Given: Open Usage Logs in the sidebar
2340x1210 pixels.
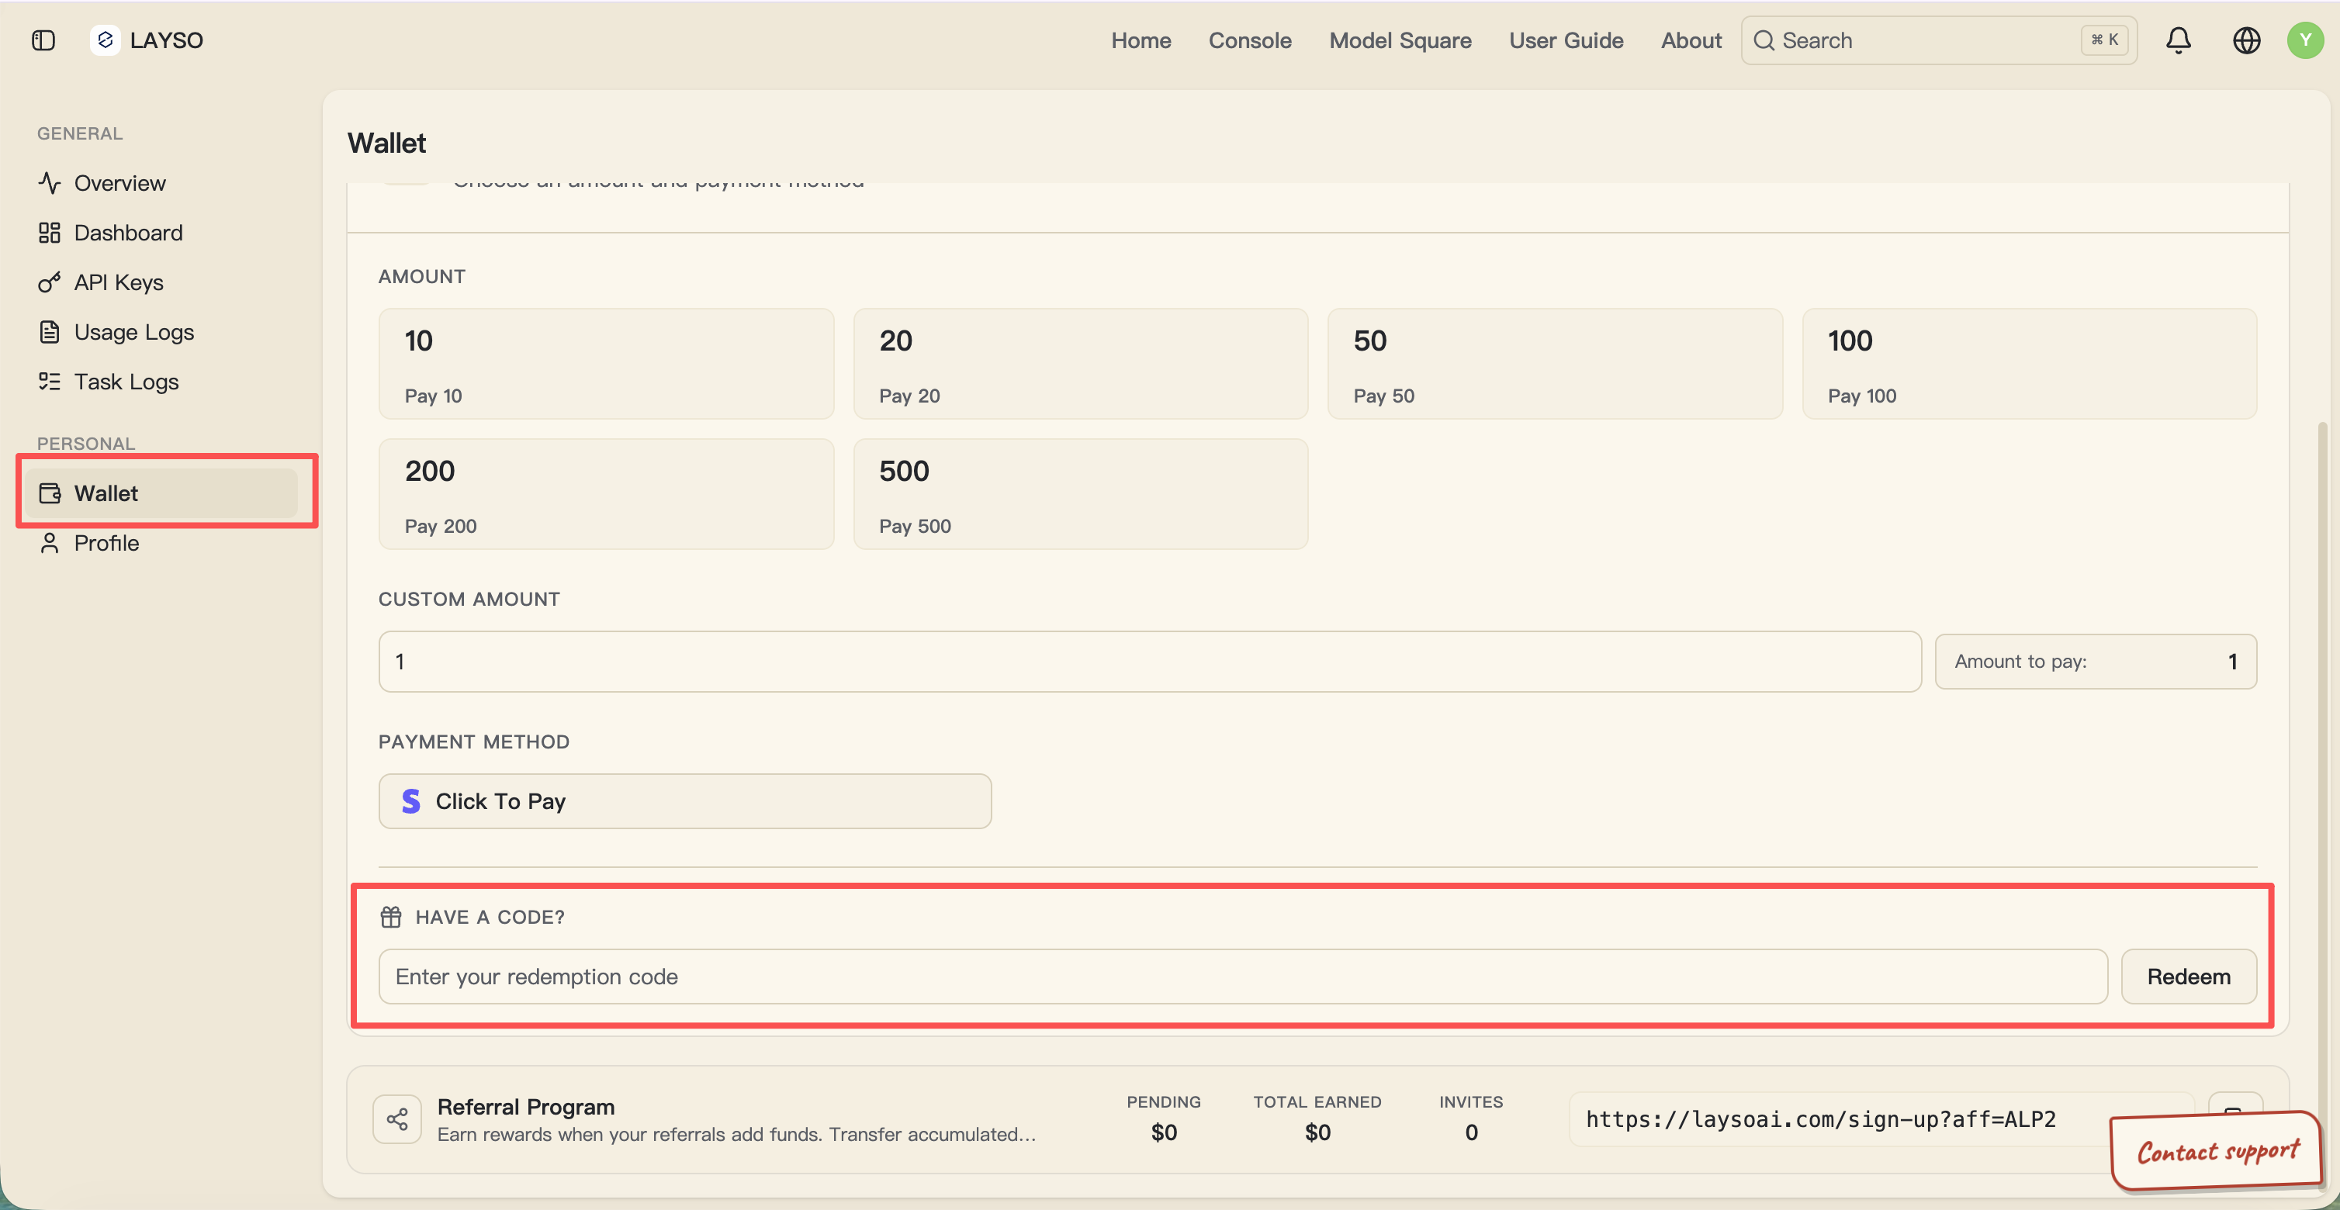Looking at the screenshot, I should click(161, 331).
